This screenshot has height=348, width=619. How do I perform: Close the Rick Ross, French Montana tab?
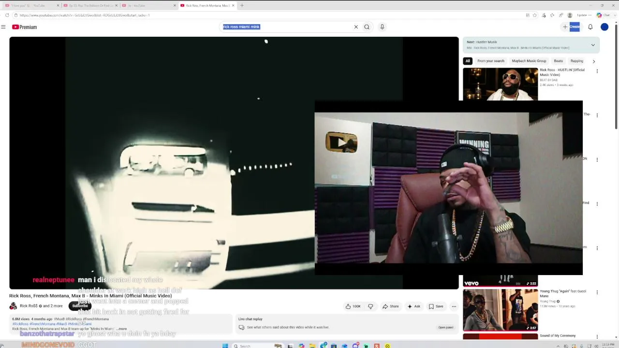pyautogui.click(x=233, y=5)
